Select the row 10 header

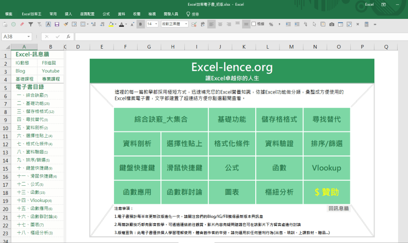[6, 128]
